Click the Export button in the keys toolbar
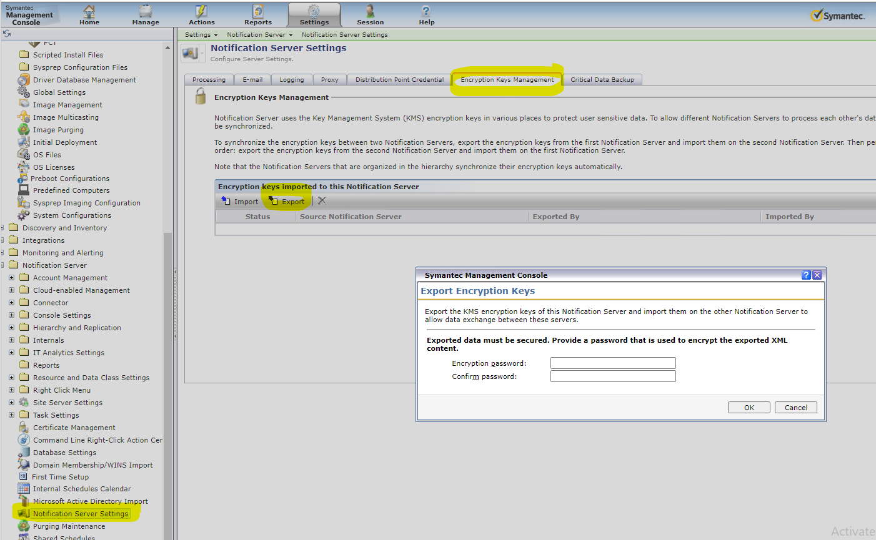 [x=287, y=201]
